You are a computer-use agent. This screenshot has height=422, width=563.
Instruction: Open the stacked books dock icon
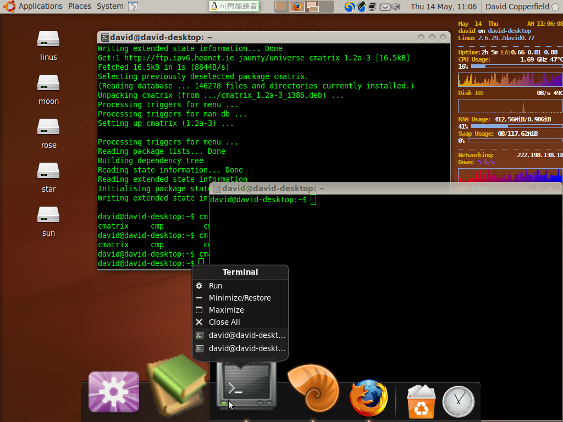pos(178,385)
